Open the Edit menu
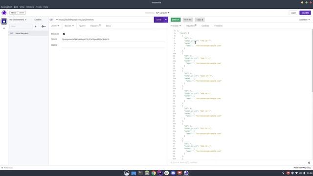 (x=16, y=7)
